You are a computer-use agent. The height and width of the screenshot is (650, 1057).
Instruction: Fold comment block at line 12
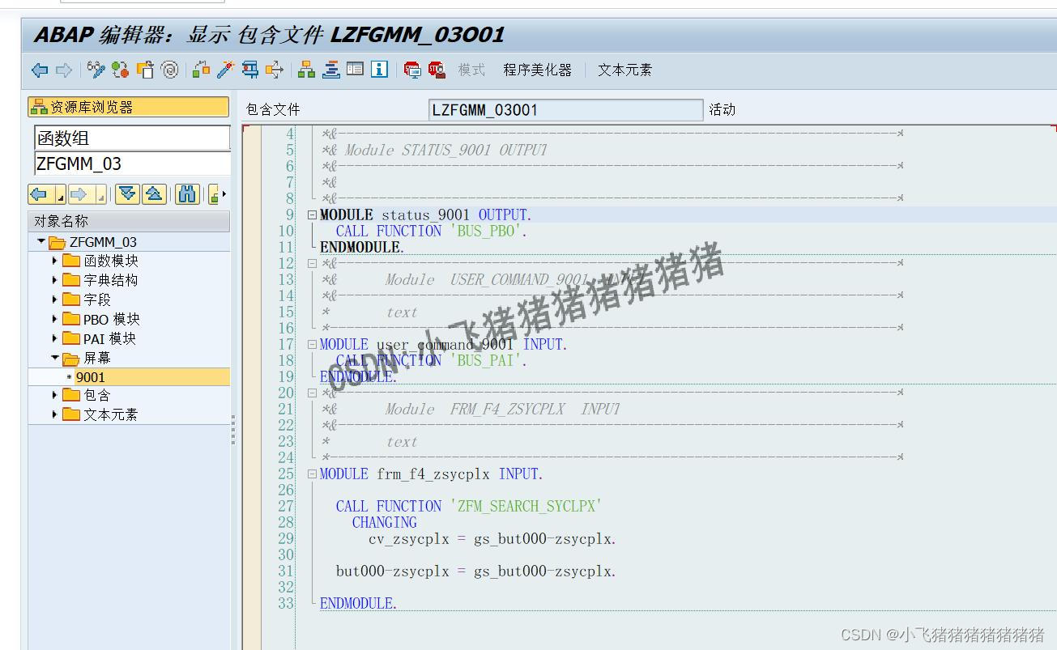[x=313, y=264]
